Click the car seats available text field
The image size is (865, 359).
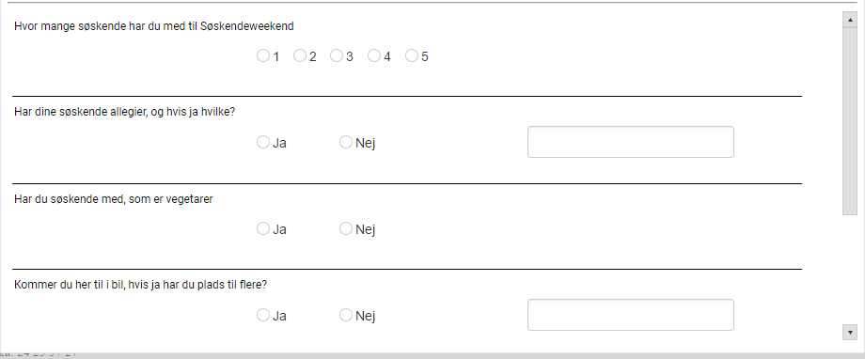point(631,315)
